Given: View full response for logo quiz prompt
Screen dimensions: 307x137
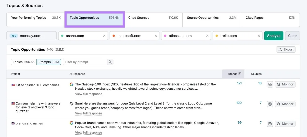Looking at the screenshot, I should coord(89,113).
